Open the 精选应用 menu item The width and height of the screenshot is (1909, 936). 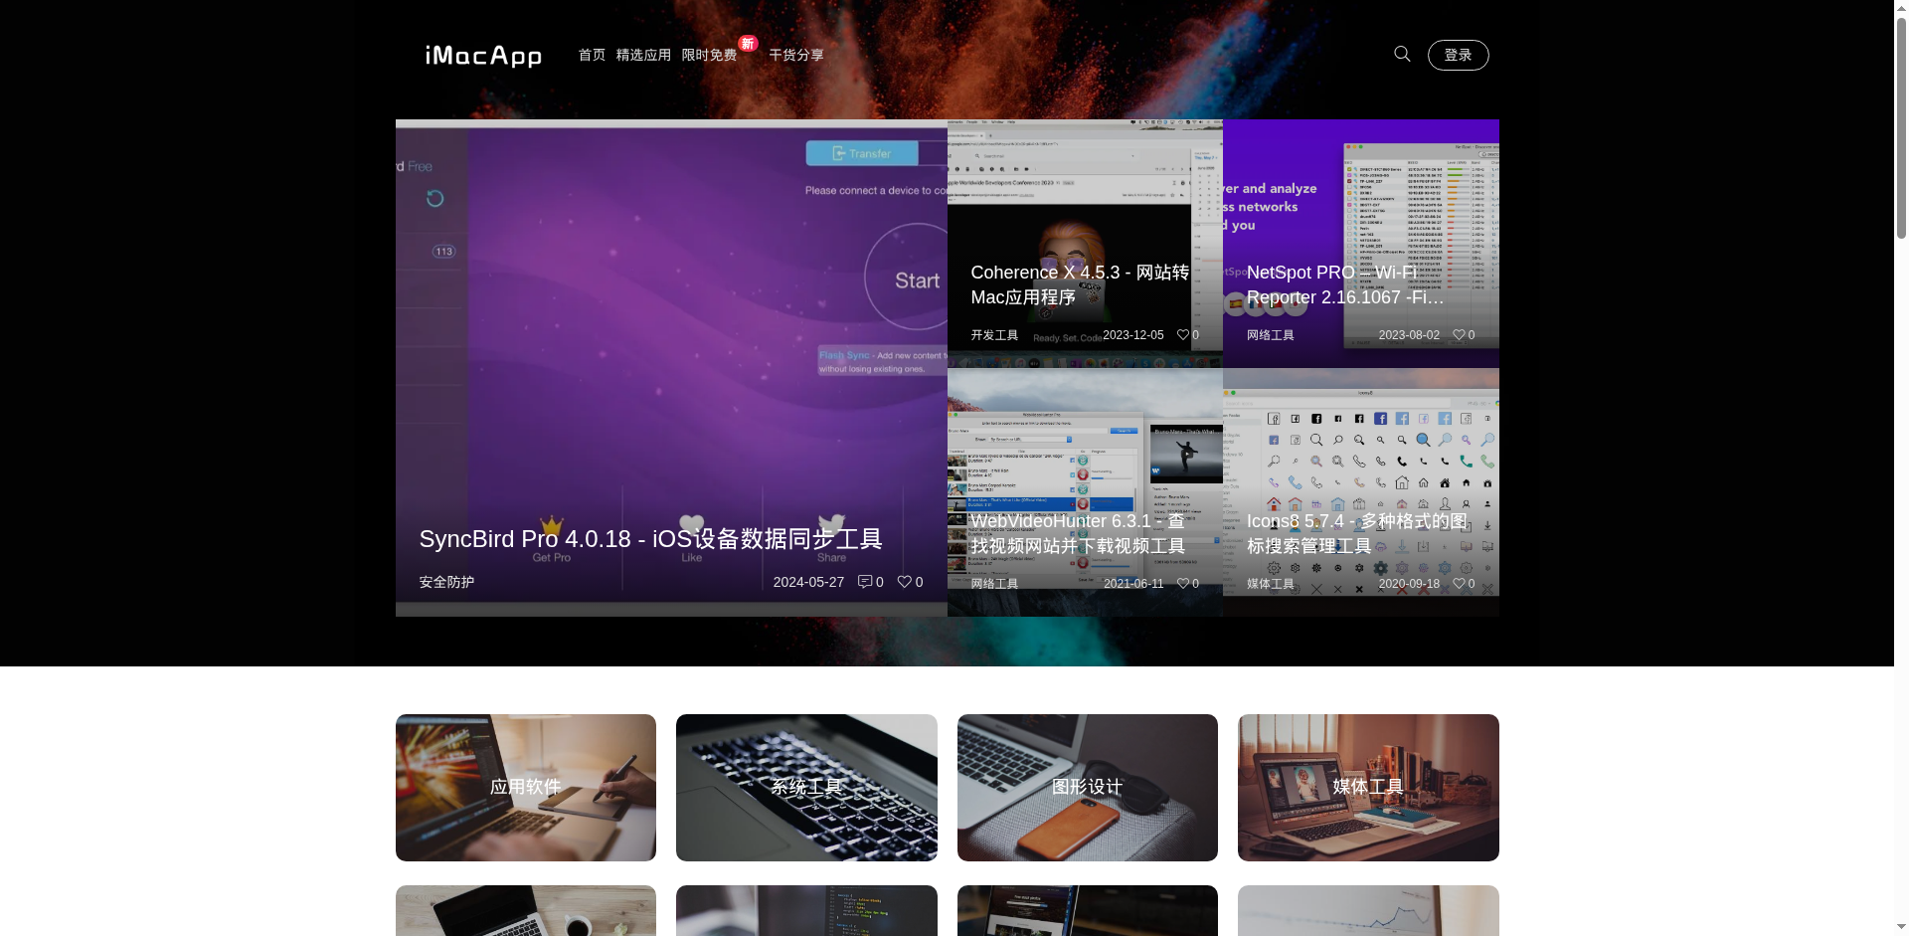[643, 55]
